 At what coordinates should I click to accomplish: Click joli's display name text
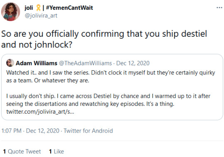click(x=29, y=8)
